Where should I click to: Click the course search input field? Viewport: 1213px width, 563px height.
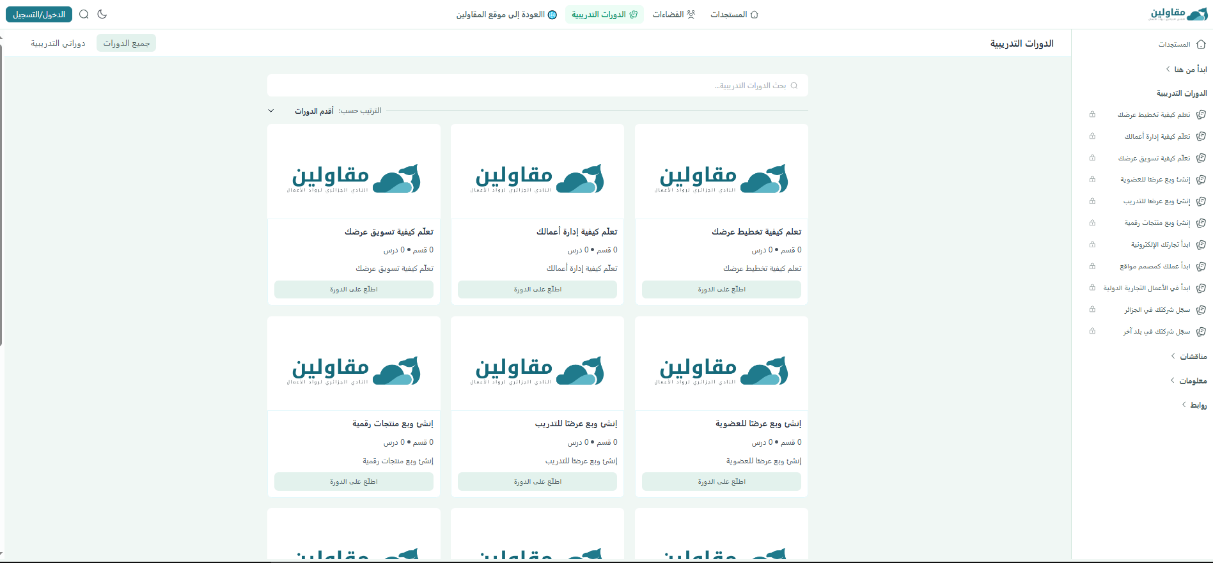click(537, 86)
